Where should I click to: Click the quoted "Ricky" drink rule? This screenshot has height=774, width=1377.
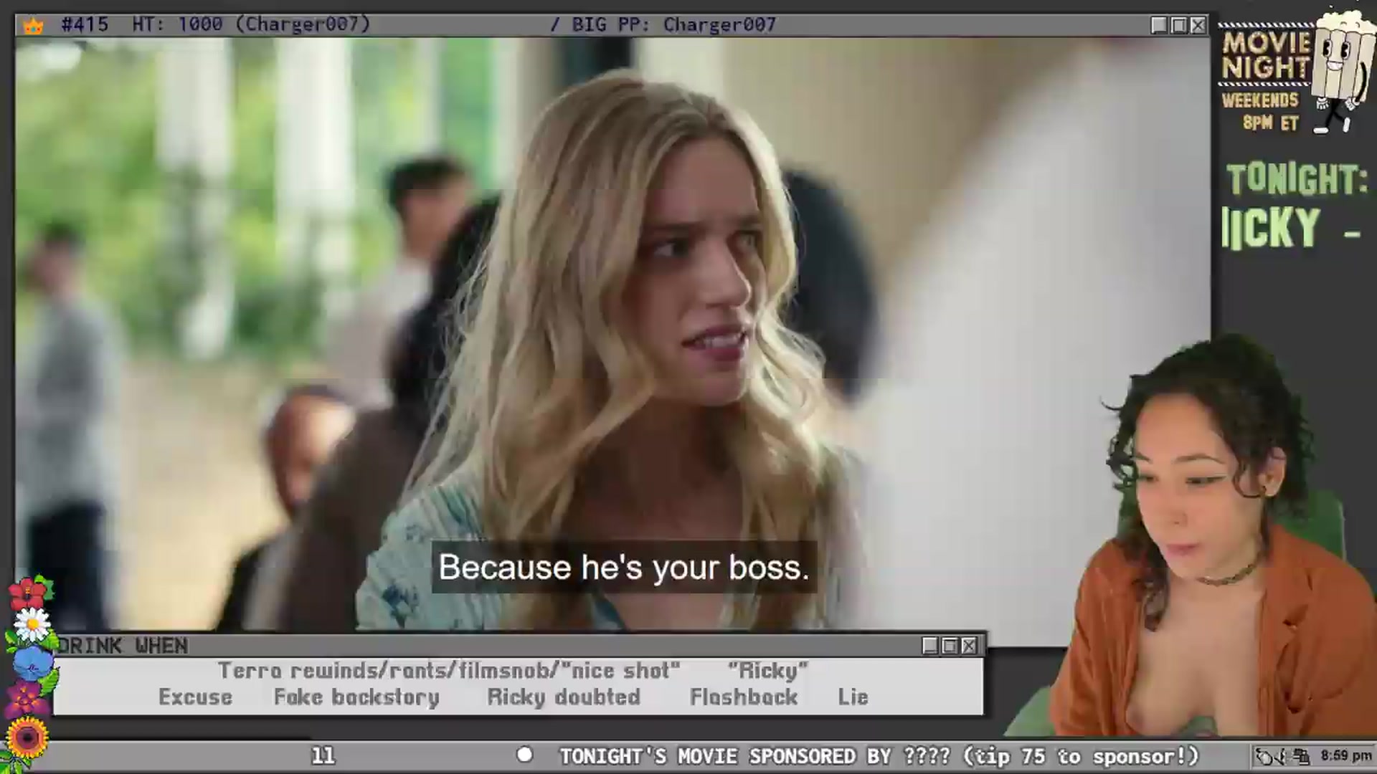click(768, 670)
